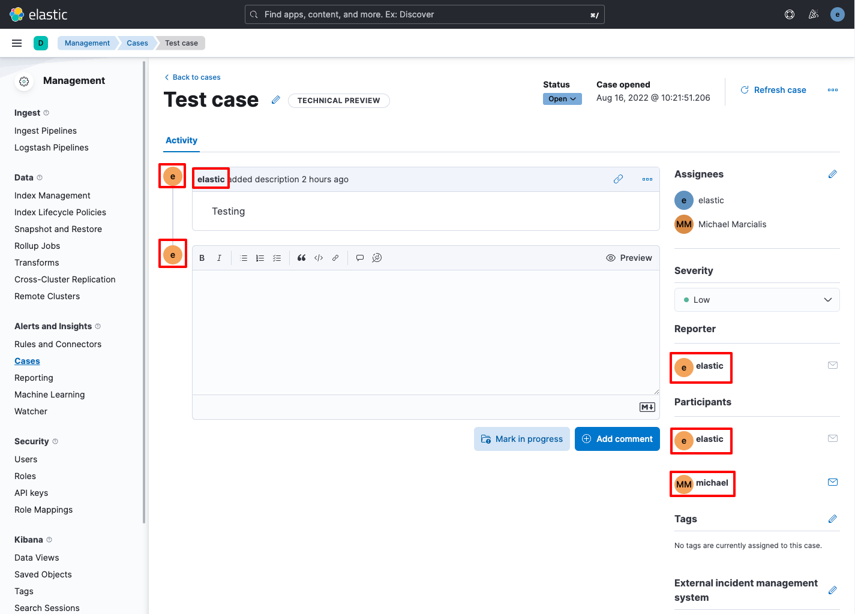Open the Status dropdown showing Open
Screen dimensions: 855x614
562,99
